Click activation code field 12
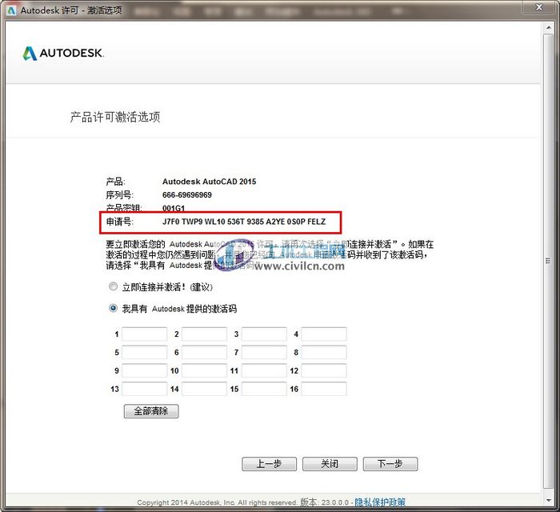This screenshot has height=512, width=560. point(324,370)
